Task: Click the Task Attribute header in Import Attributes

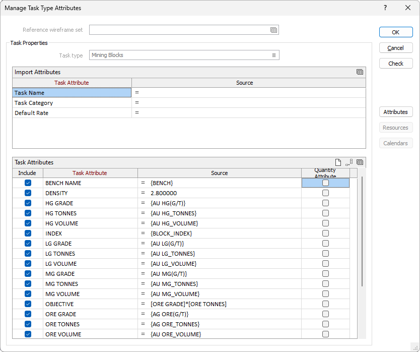Action: 72,83
